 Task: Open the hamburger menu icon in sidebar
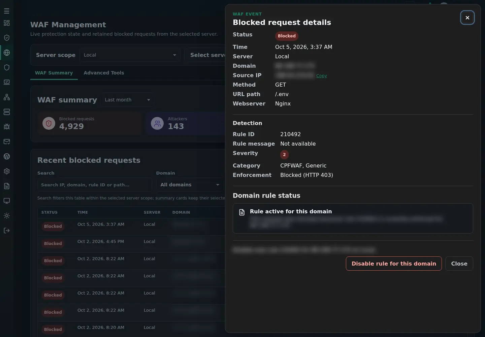click(7, 11)
